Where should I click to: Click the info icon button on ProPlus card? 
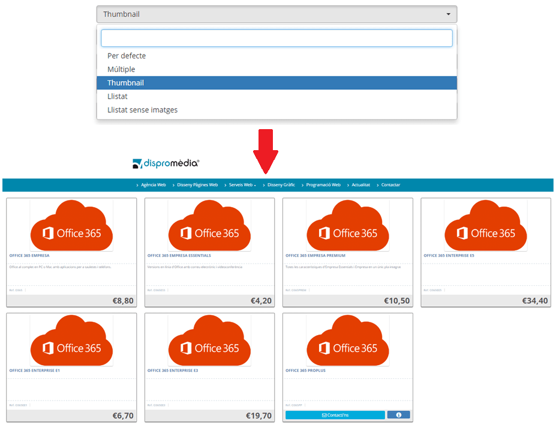point(399,415)
